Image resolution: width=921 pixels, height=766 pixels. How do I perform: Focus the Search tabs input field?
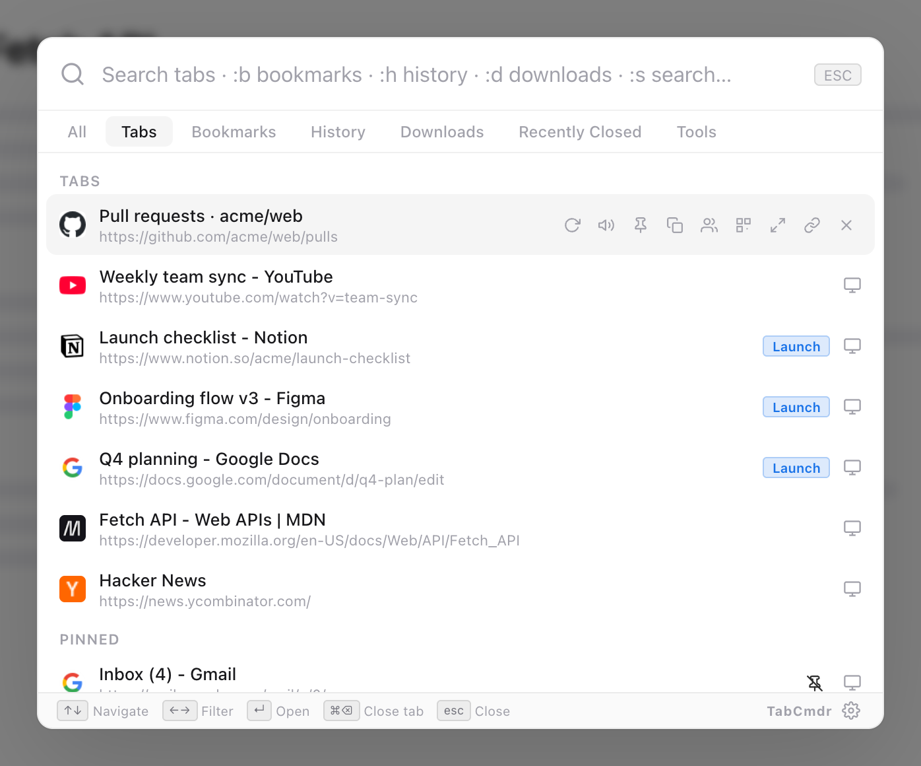pos(417,75)
